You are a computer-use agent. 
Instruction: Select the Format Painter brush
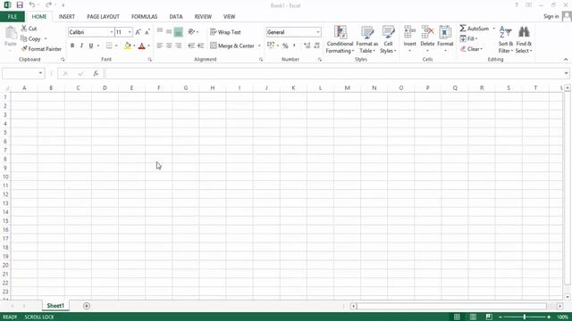[24, 48]
